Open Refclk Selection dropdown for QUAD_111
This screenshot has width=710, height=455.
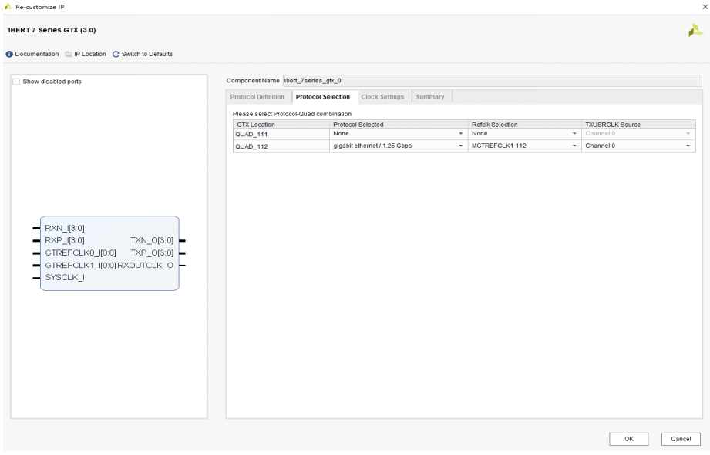pyautogui.click(x=524, y=134)
